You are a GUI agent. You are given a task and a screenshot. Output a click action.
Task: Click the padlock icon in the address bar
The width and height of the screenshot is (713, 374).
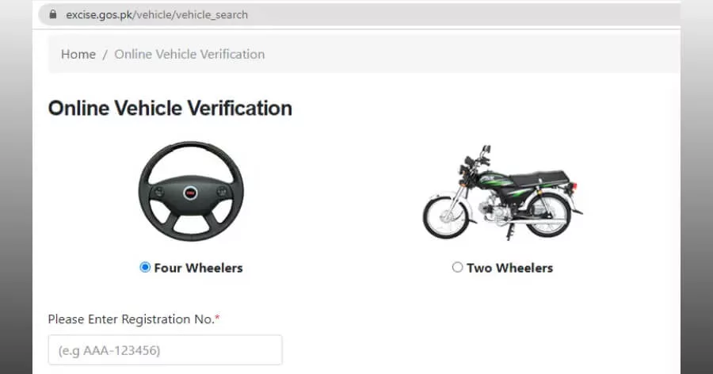pyautogui.click(x=53, y=14)
